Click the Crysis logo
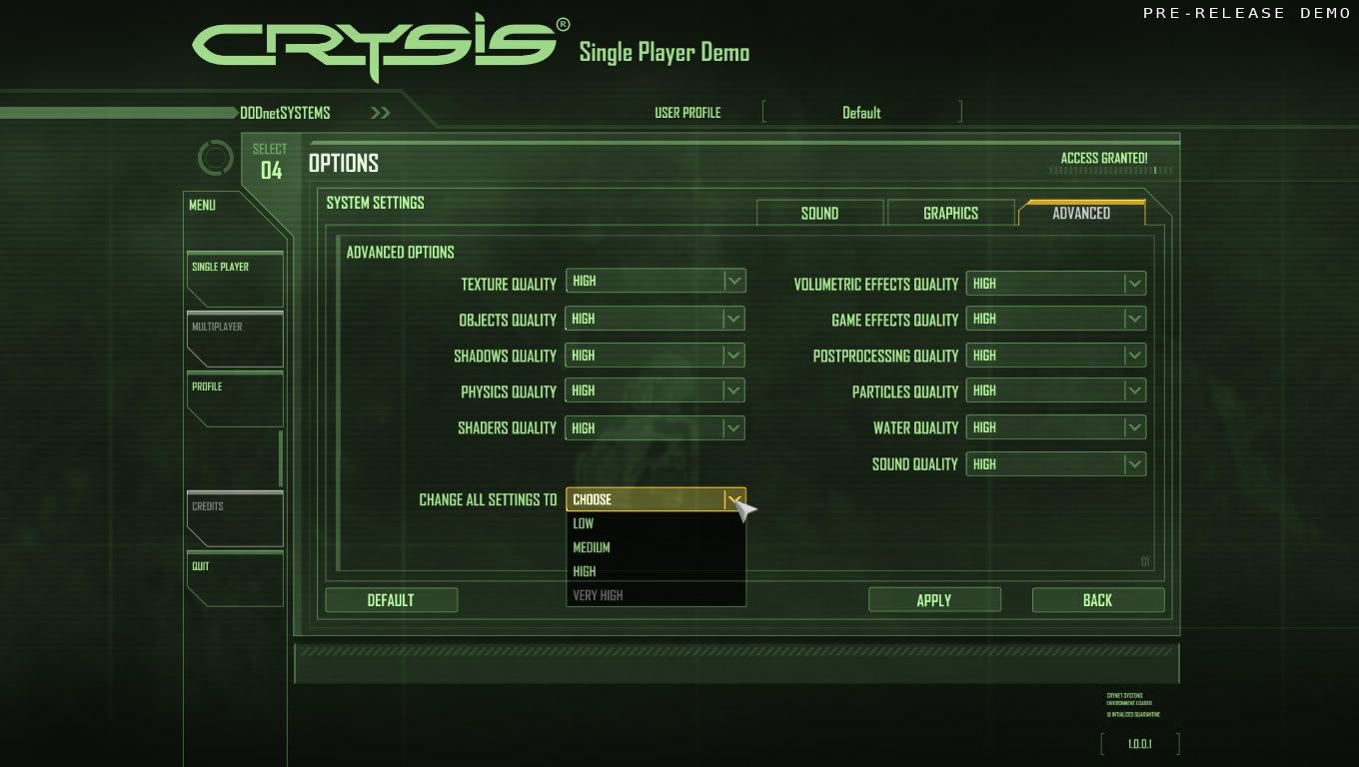 tap(382, 48)
